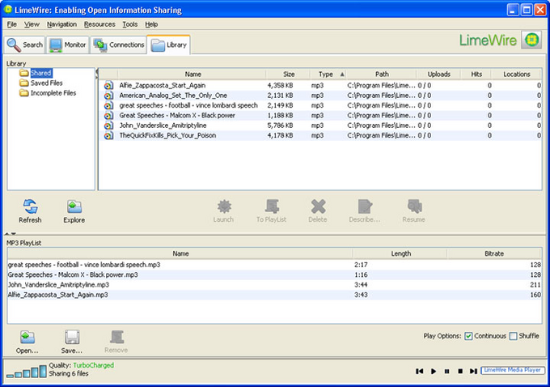Image resolution: width=550 pixels, height=387 pixels.
Task: Click the LimeWire Media Player progress bar
Action: pos(513,370)
